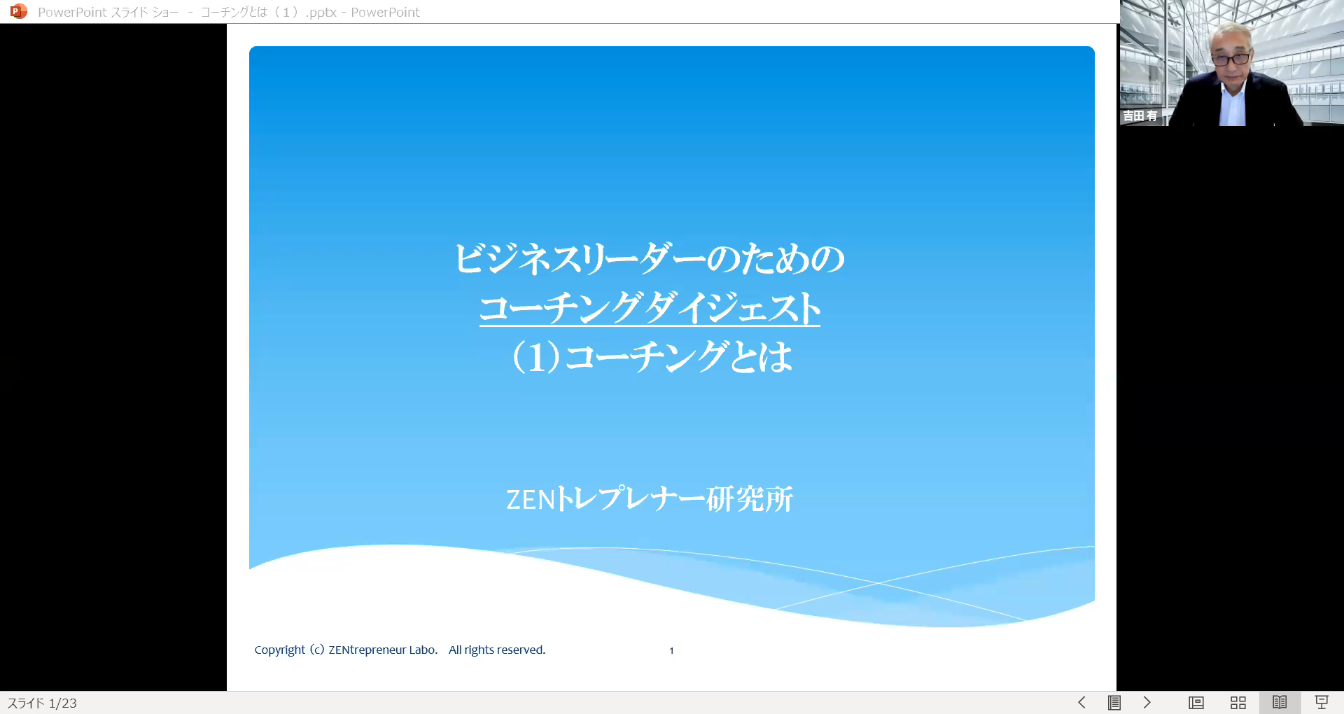This screenshot has width=1344, height=714.
Task: Select the presenter webcam thumbnail
Action: [1232, 63]
